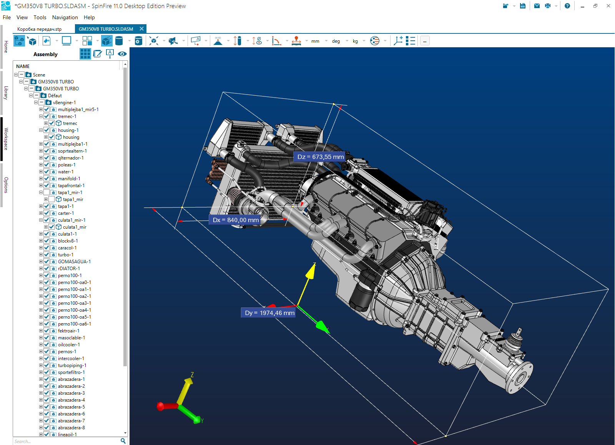Expand the multiplejba1_mir5-1 node

pos(41,110)
